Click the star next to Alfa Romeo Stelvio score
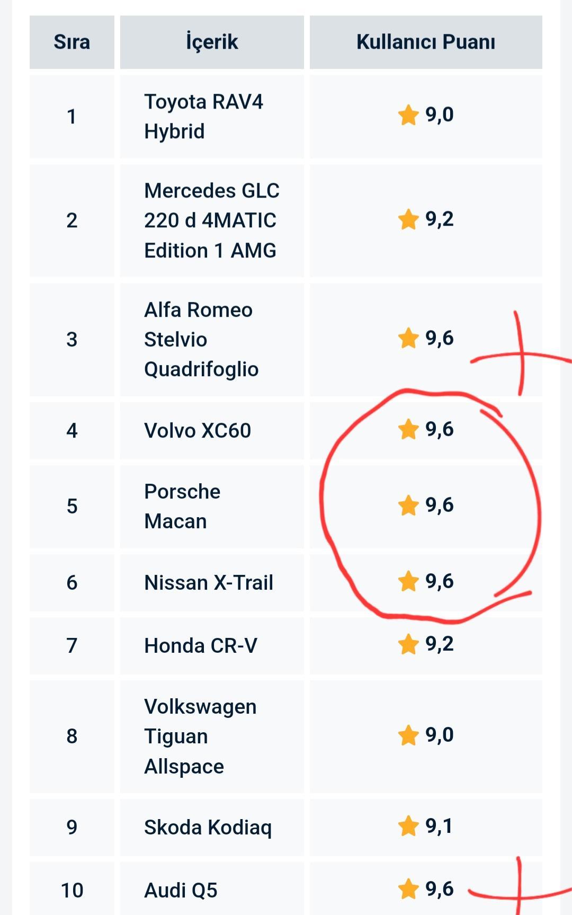The image size is (572, 915). coord(408,338)
